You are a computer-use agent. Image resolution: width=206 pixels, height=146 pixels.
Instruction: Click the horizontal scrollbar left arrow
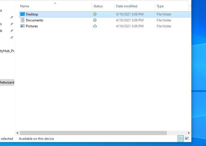(x=17, y=133)
